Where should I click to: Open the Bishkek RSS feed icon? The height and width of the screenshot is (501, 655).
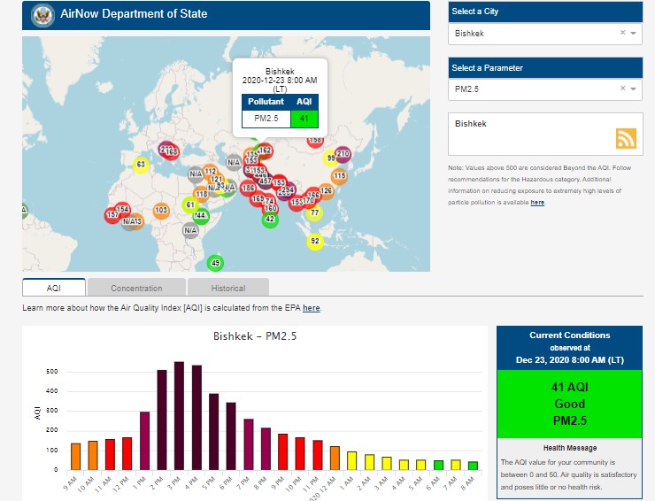[627, 138]
